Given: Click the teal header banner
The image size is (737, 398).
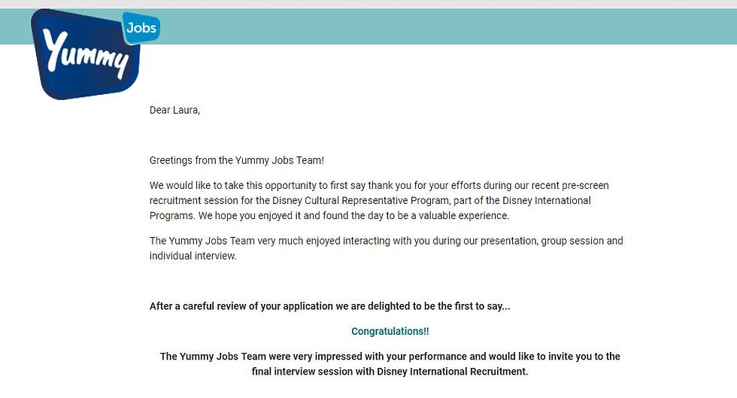Looking at the screenshot, I should coord(368,26).
